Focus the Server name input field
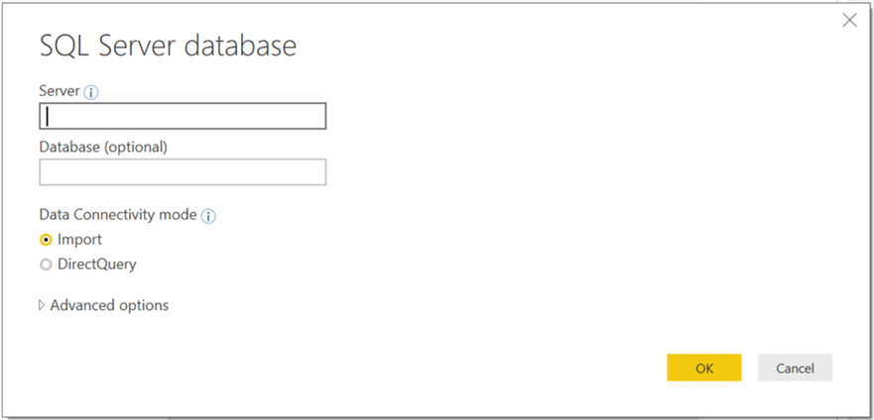The width and height of the screenshot is (874, 420). point(183,116)
